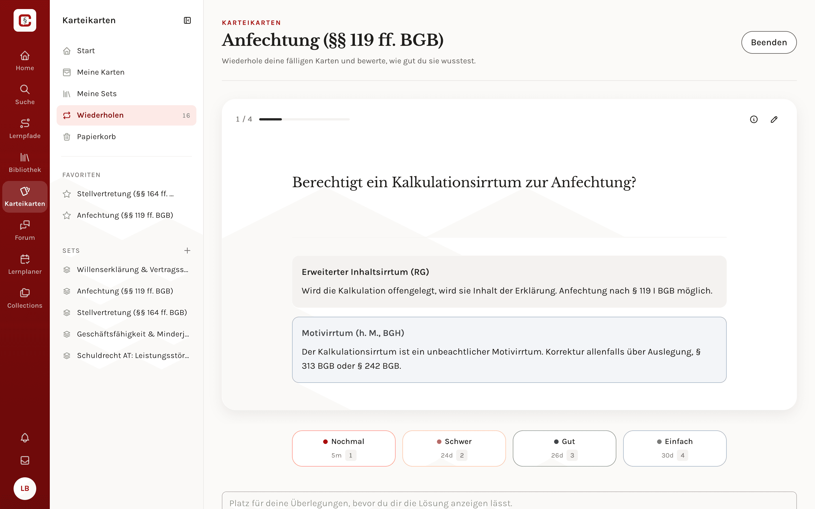
Task: Click the KARTEIKARTEN breadcrumb label
Action: [x=251, y=23]
